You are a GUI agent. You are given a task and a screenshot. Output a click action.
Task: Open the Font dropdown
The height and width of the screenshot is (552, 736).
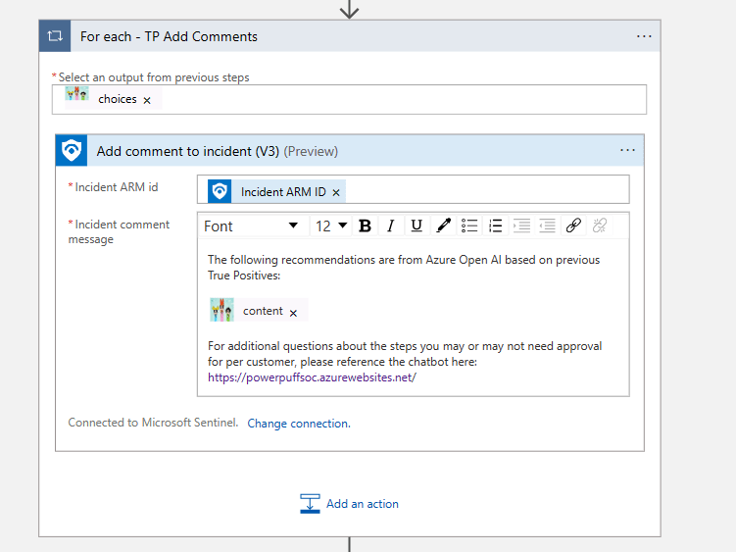click(x=251, y=226)
